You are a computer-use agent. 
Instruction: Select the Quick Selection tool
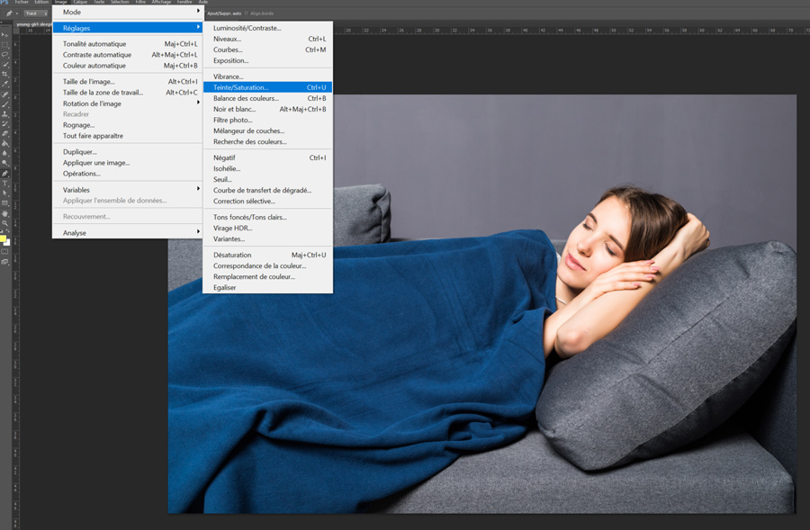point(5,65)
